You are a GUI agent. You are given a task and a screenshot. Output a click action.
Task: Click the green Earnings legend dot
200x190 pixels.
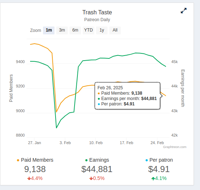(86, 160)
